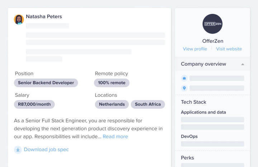258x167 pixels.
Task: Click the company building icon
Action: click(x=185, y=78)
